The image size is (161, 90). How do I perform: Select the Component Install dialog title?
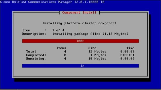(x=79, y=12)
